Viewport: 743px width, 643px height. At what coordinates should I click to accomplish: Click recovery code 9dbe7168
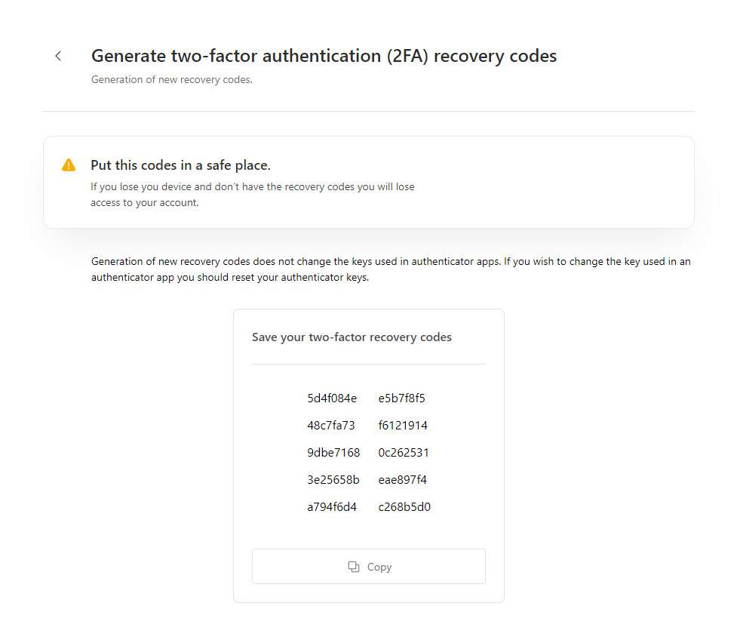click(333, 453)
